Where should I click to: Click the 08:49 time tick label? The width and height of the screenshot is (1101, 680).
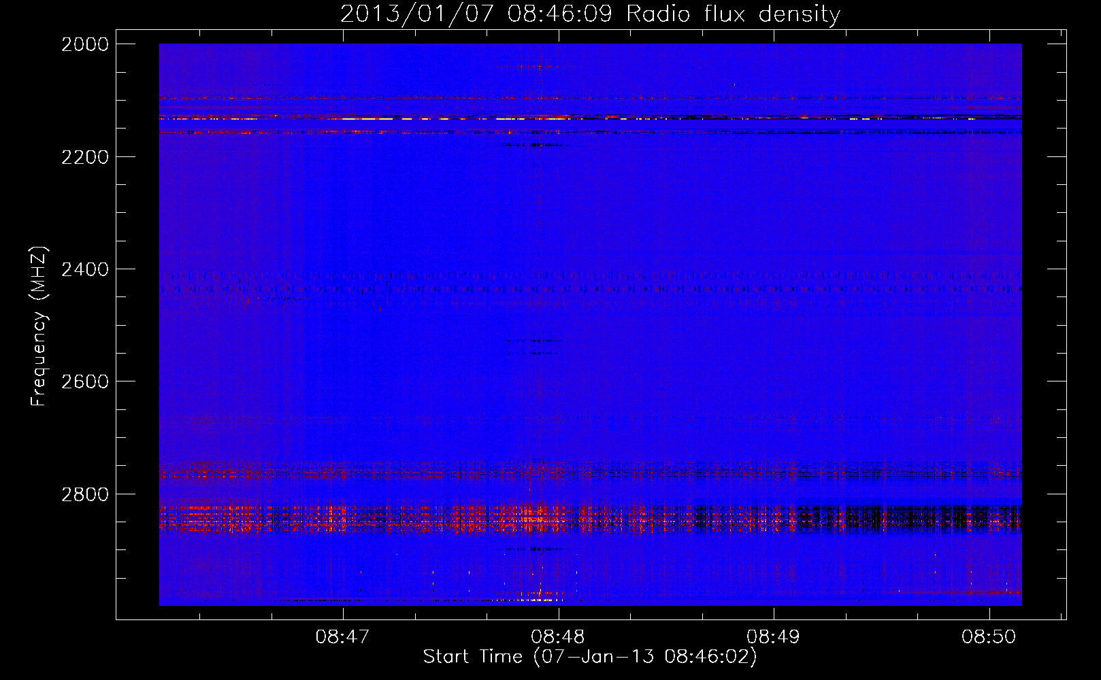pyautogui.click(x=774, y=637)
